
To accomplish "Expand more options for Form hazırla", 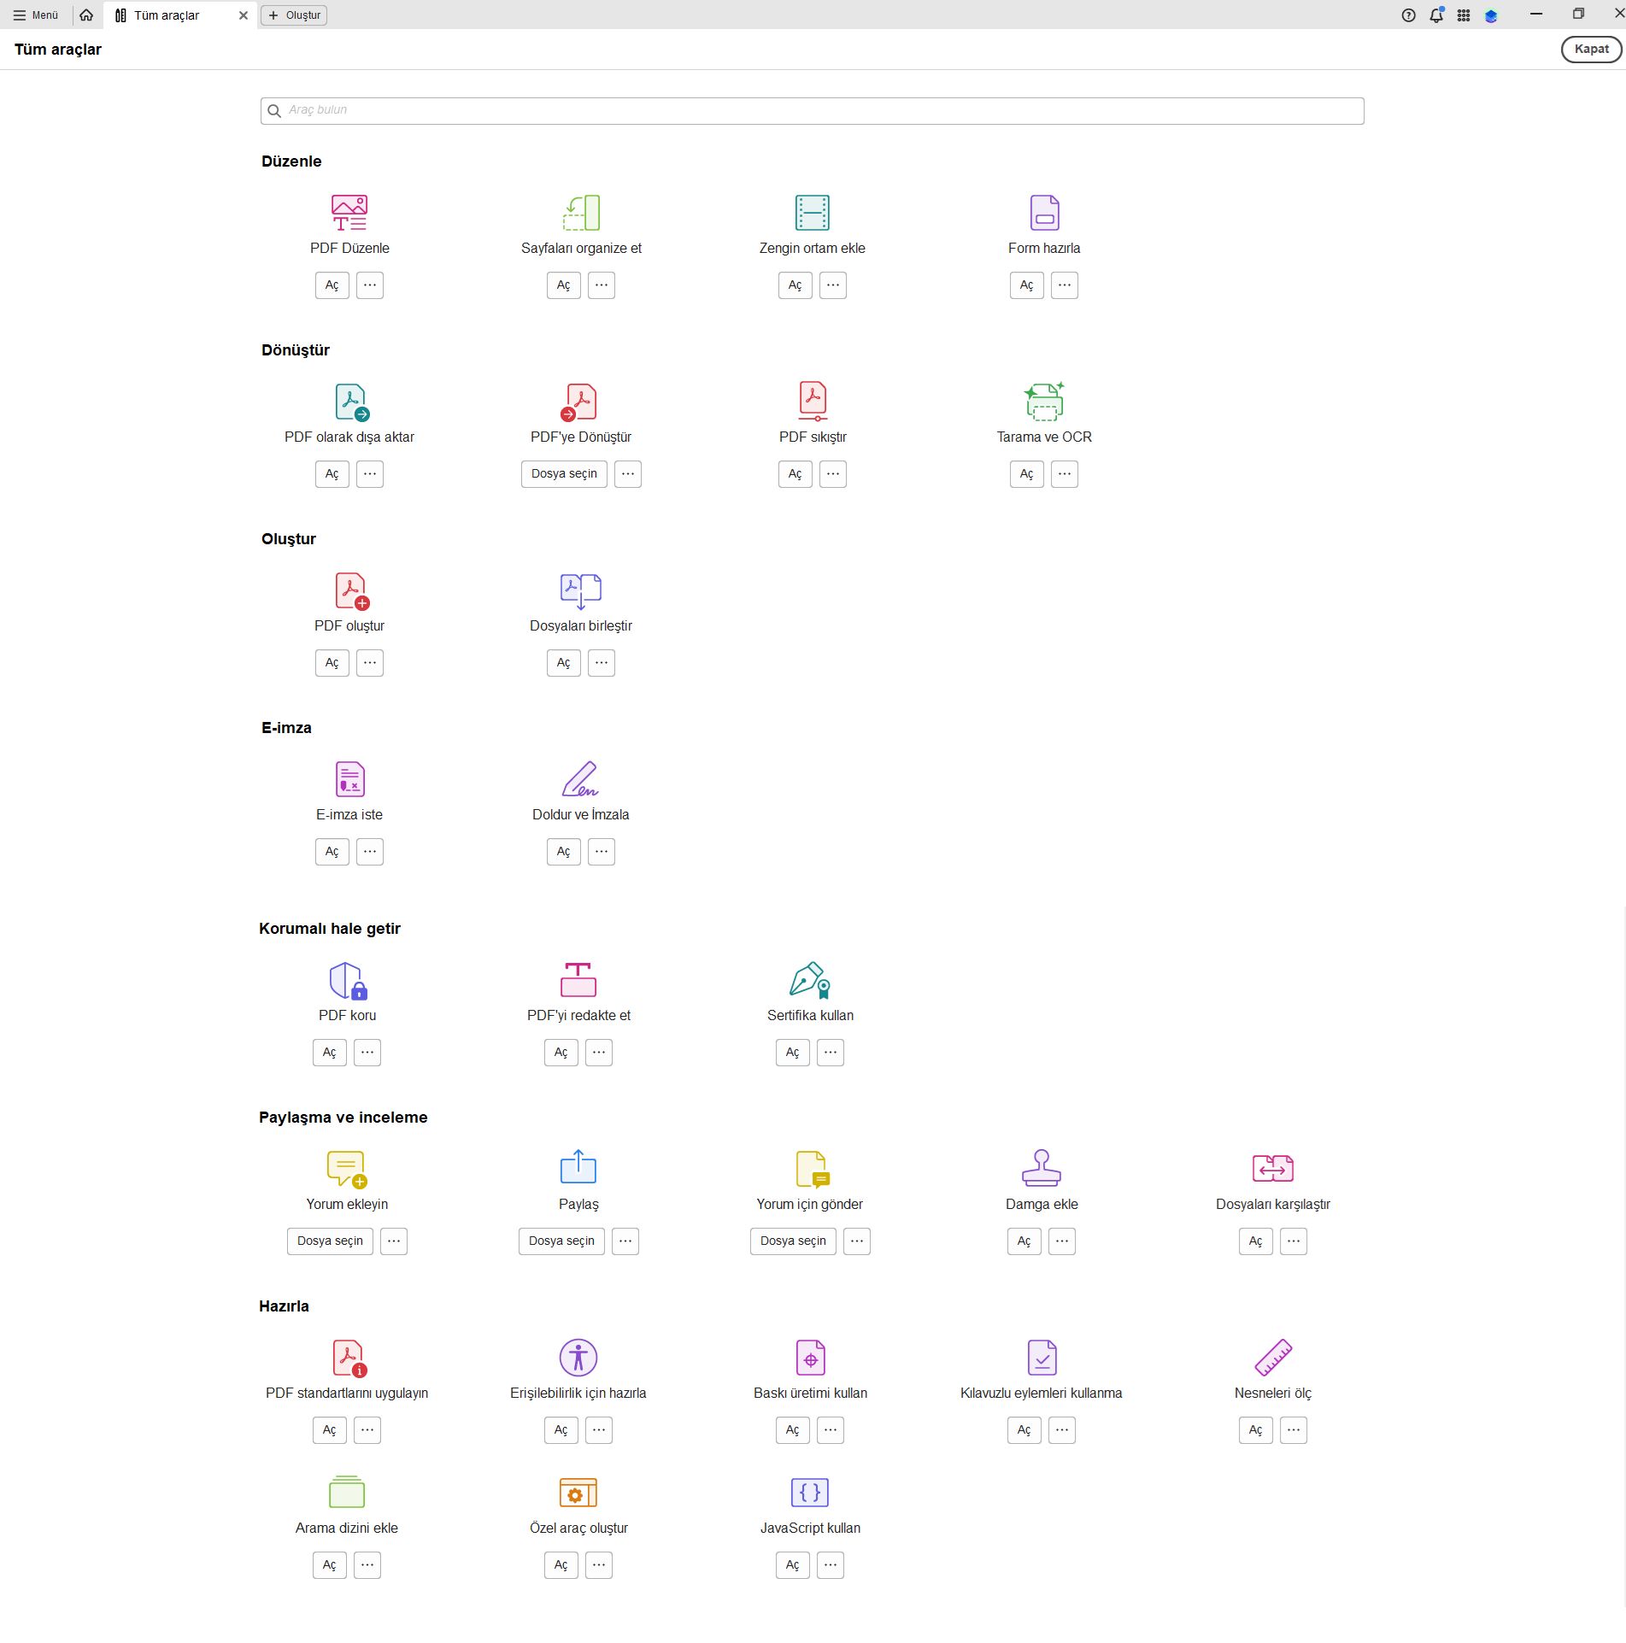I will tap(1064, 285).
